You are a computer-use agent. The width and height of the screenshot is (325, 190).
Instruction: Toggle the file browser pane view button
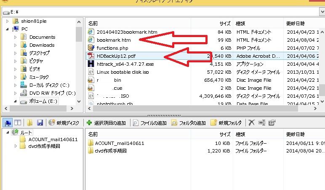pyautogui.click(x=8, y=123)
